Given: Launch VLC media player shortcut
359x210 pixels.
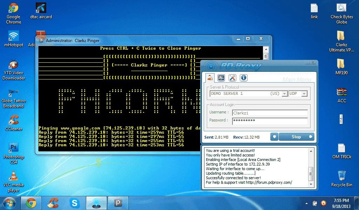Looking at the screenshot, I should 14,182.
